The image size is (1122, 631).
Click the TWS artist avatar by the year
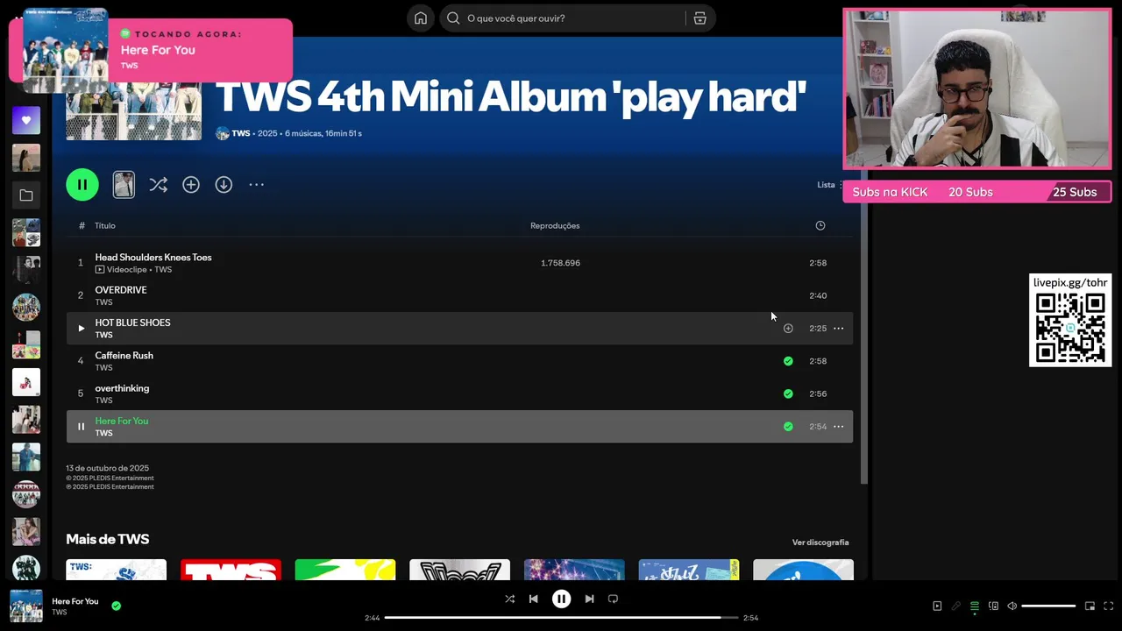pos(223,133)
